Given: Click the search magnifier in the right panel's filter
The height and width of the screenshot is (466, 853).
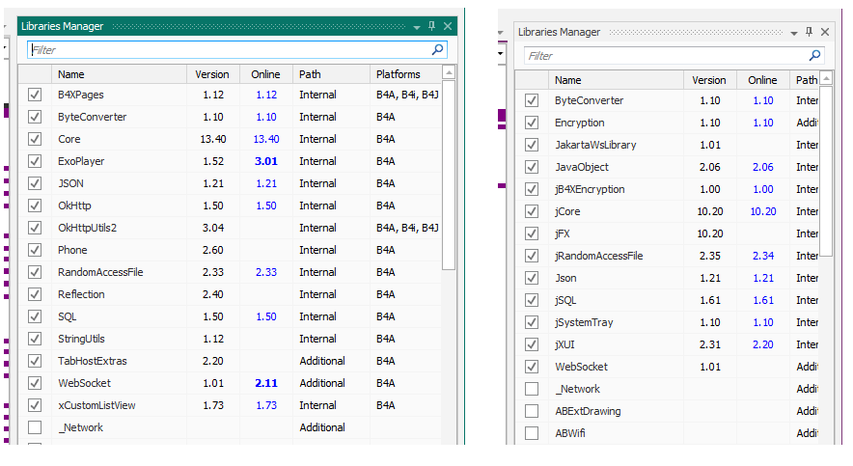Looking at the screenshot, I should 815,55.
